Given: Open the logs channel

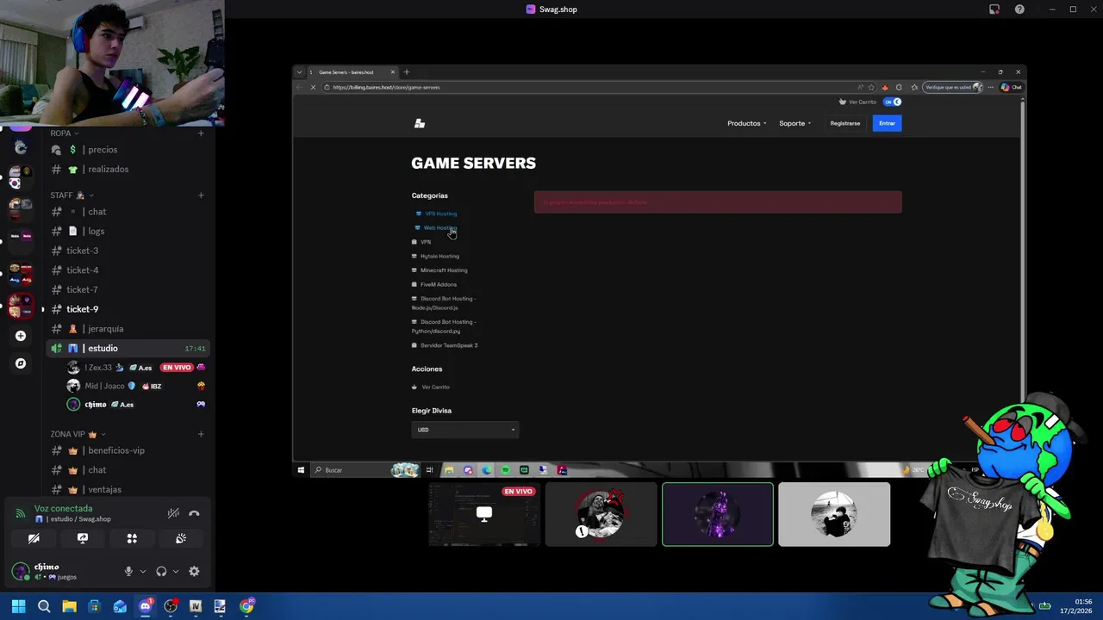Looking at the screenshot, I should 128,231.
